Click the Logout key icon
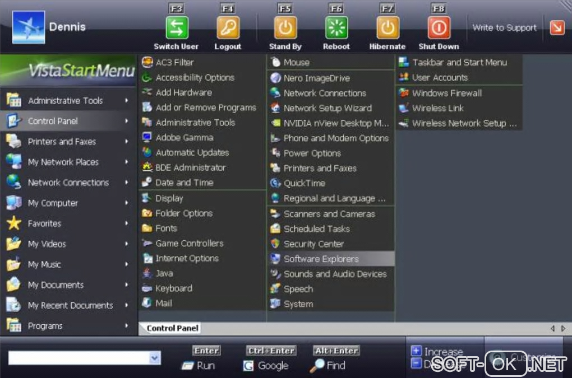The height and width of the screenshot is (378, 572). click(228, 27)
